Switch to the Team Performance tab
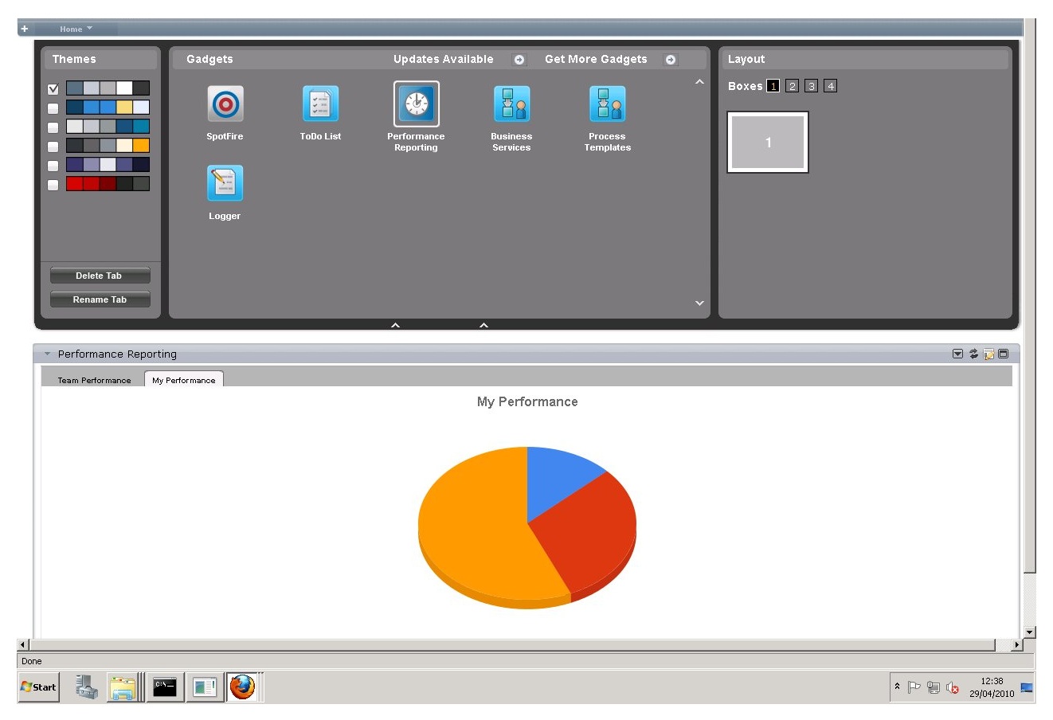Viewport: 1053px width, 720px height. (94, 380)
